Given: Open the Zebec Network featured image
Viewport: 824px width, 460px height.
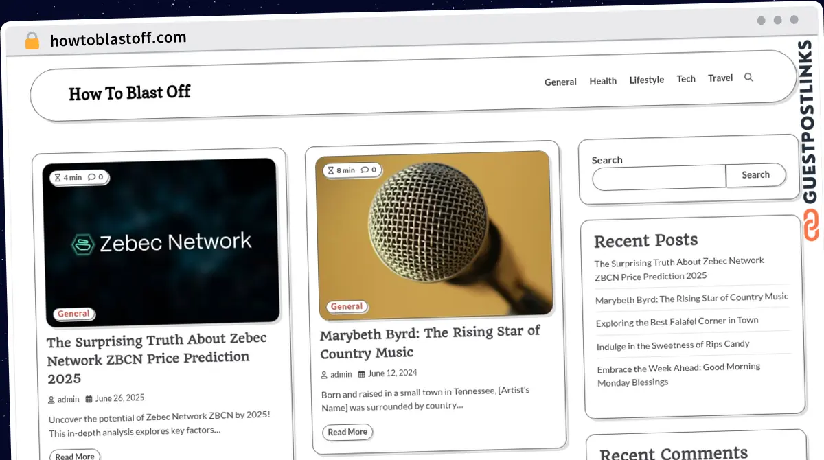Looking at the screenshot, I should 162,242.
